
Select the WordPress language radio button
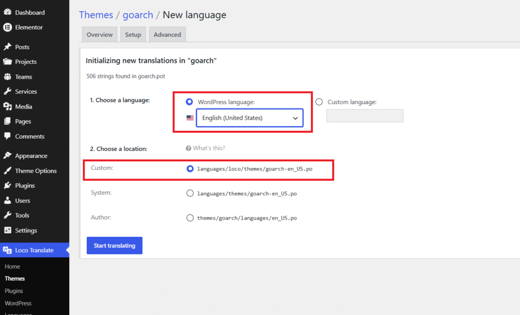(189, 101)
